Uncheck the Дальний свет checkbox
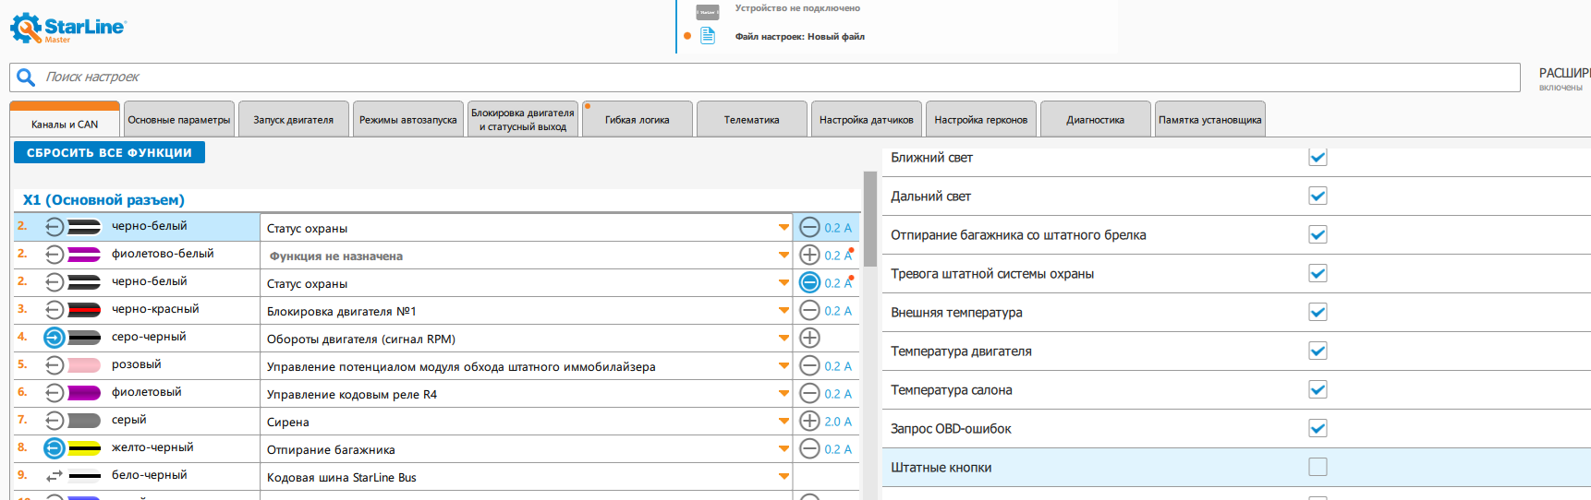The height and width of the screenshot is (500, 1591). pyautogui.click(x=1318, y=196)
